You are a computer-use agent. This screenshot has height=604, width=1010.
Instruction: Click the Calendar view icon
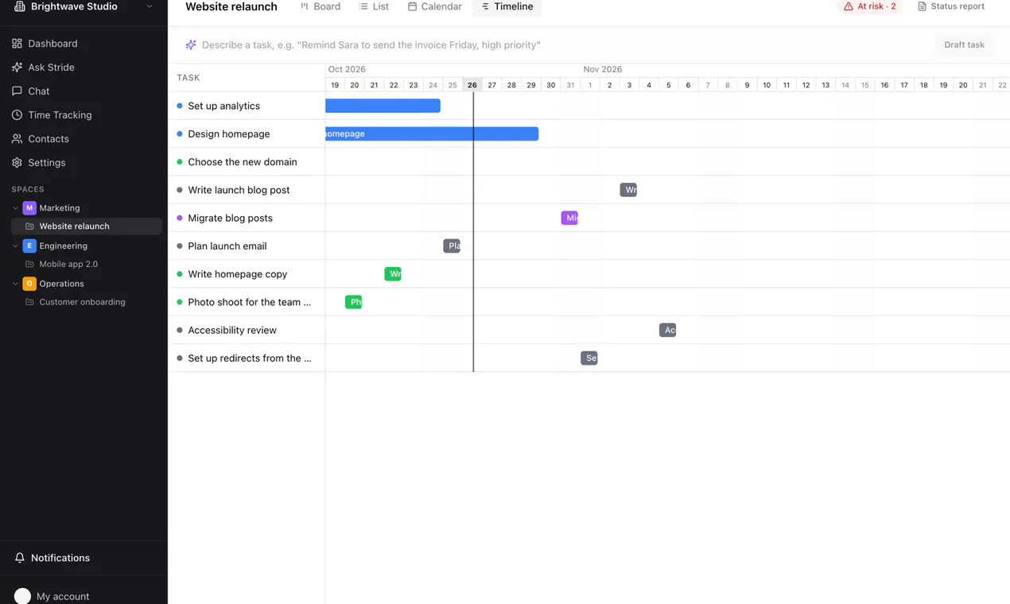412,6
